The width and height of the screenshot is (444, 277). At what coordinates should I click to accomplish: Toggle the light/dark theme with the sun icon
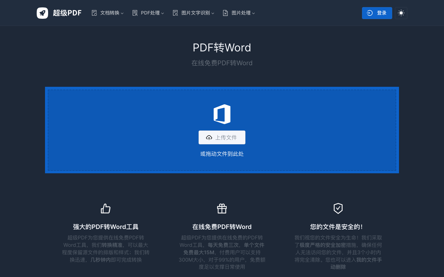click(401, 13)
